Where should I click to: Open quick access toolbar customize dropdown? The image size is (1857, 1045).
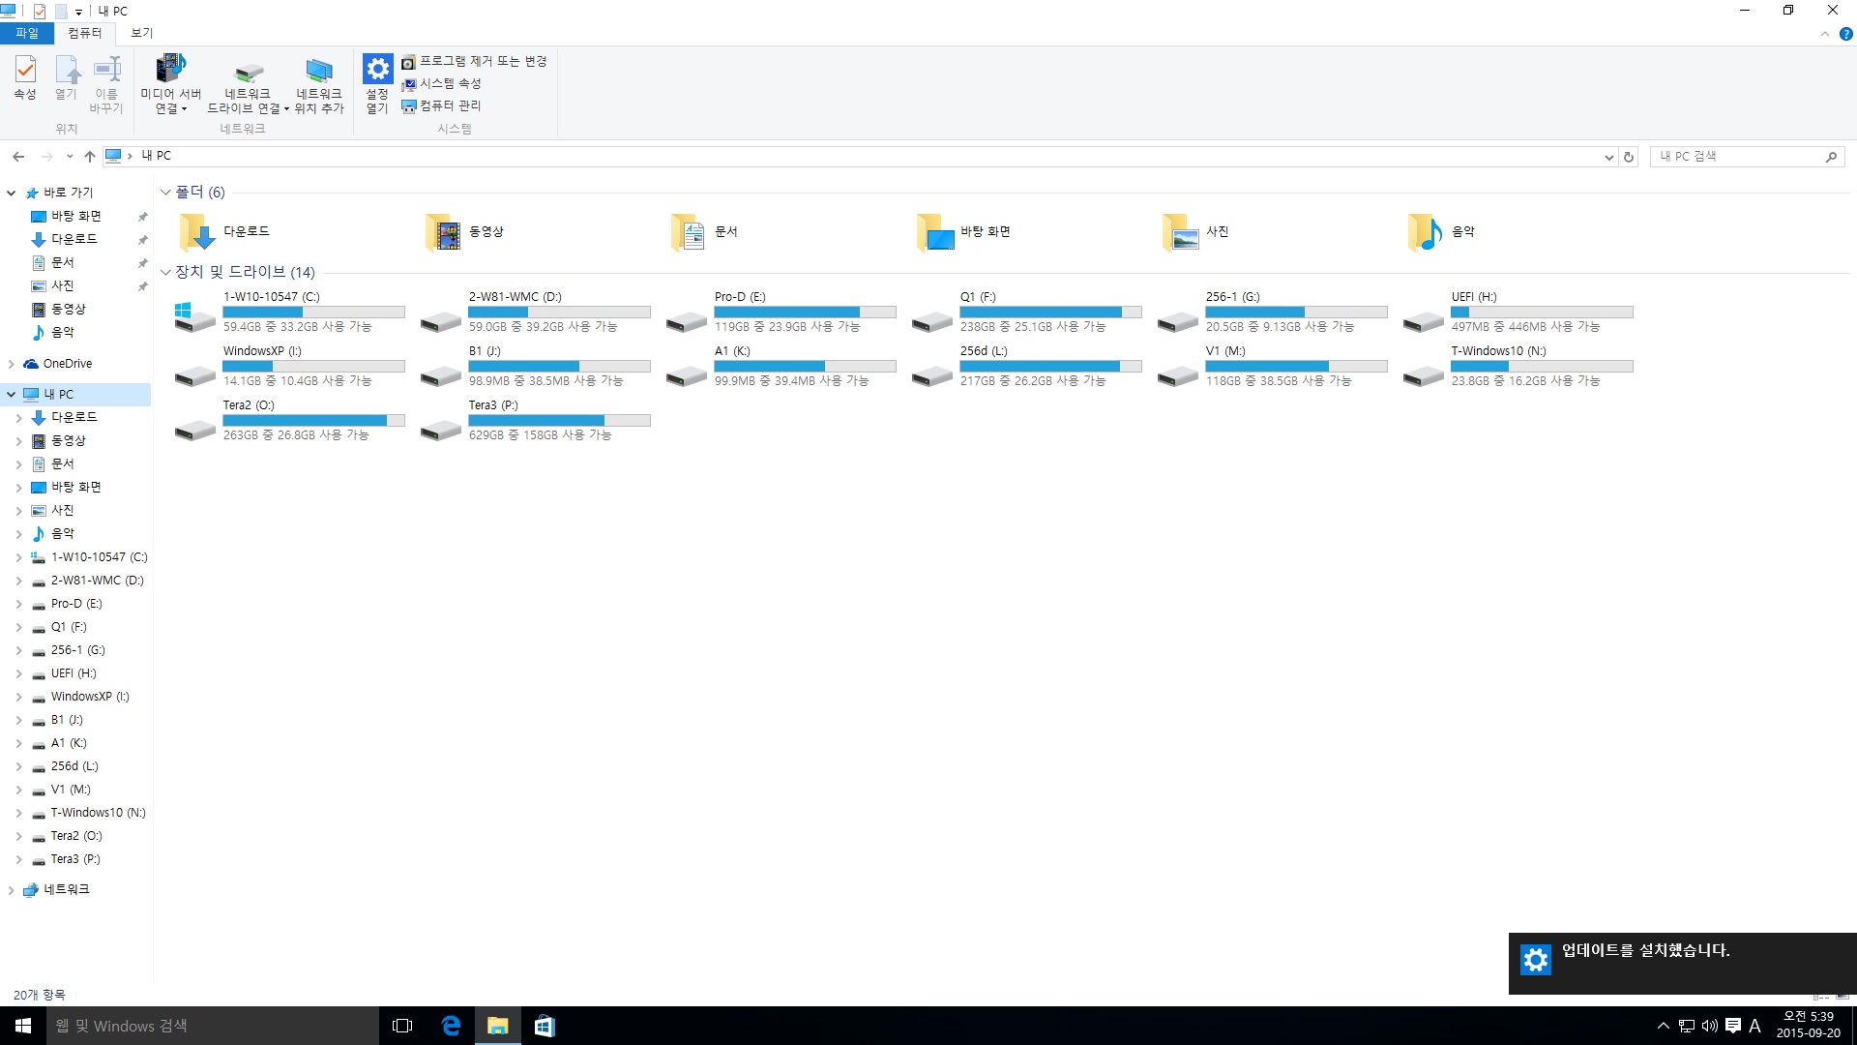tap(78, 12)
